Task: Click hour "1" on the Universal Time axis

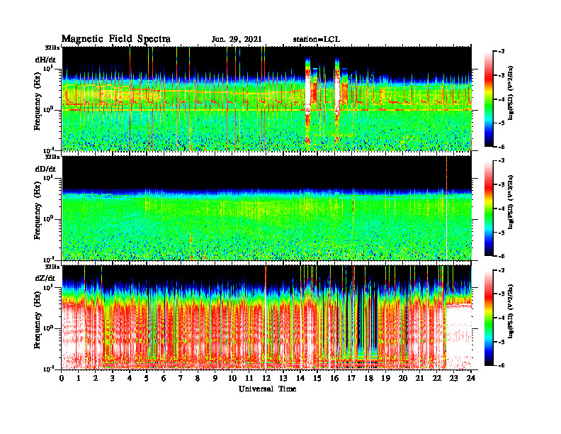Action: [x=79, y=379]
